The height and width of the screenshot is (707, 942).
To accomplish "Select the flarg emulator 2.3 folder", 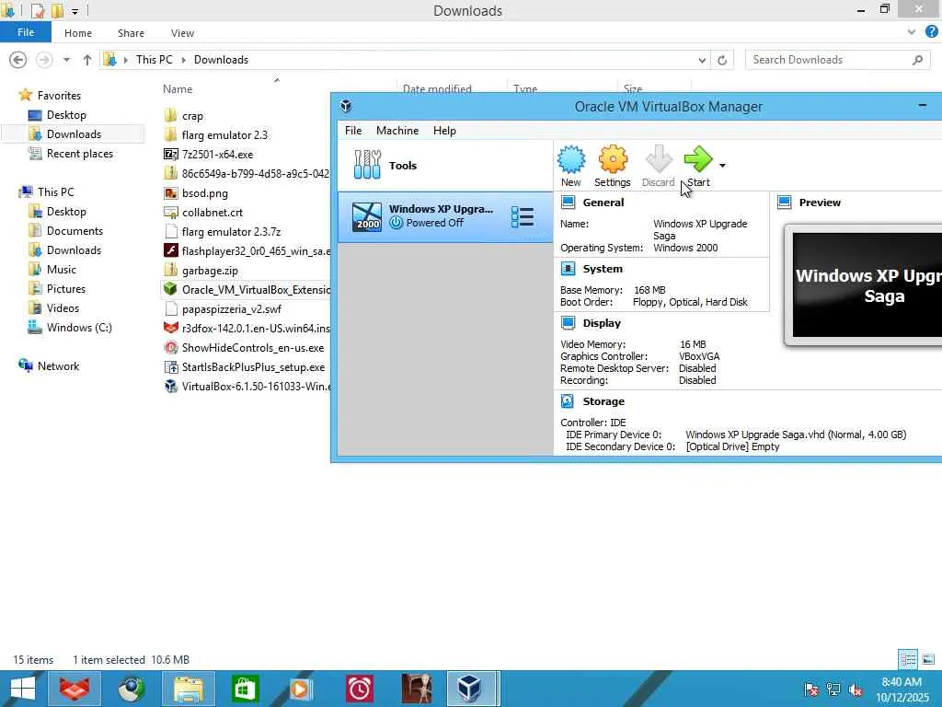I will coord(224,134).
